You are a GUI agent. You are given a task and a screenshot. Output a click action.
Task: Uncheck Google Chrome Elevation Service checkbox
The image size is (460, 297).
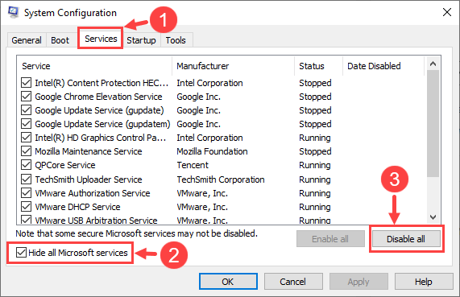point(26,97)
